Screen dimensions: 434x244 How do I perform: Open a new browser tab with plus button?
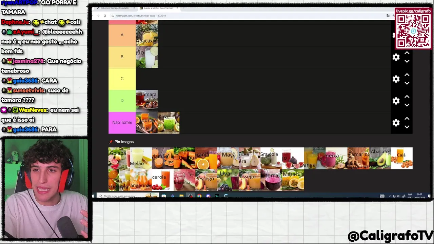[184, 8]
